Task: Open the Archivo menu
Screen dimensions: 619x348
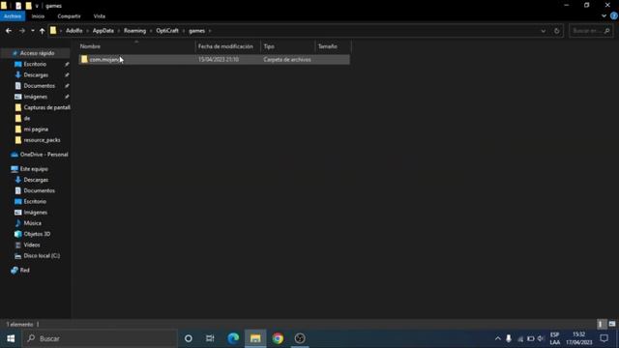Action: (x=13, y=16)
